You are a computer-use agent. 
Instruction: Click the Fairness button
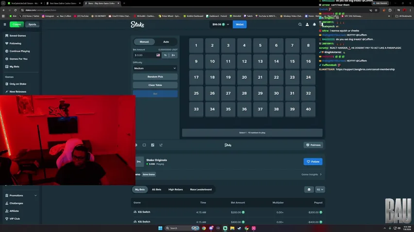(x=313, y=145)
